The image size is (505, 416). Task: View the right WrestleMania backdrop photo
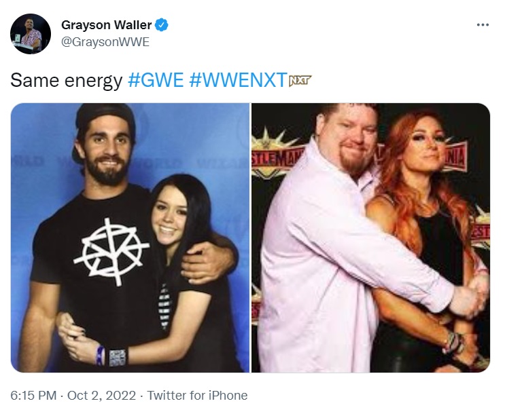[370, 238]
